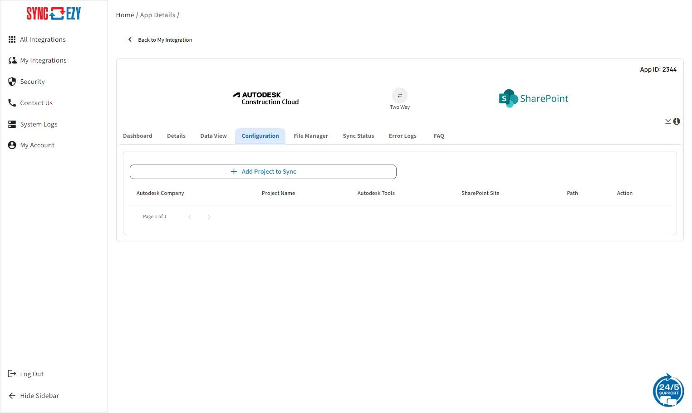692x413 pixels.
Task: Switch to the Dashboard tab
Action: [x=137, y=136]
